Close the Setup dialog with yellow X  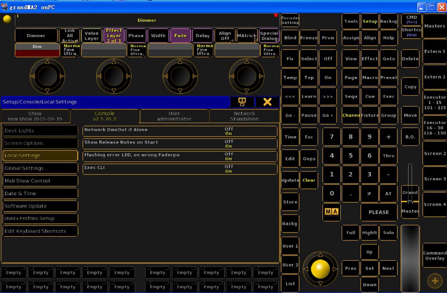coord(267,102)
